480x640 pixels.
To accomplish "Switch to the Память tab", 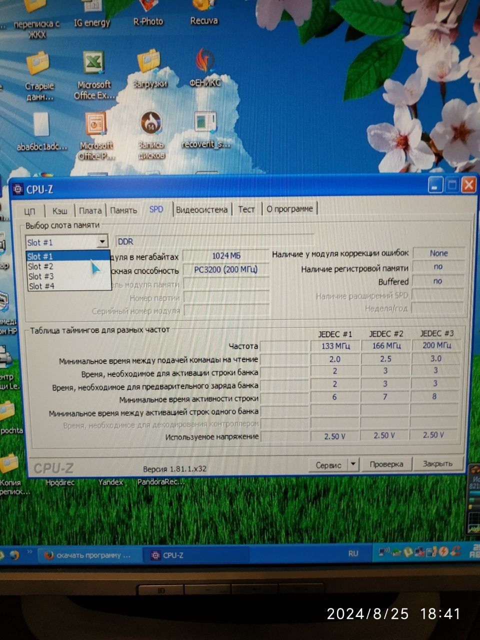I will pos(123,210).
